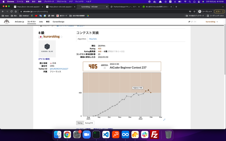Bookmark this page with the star icon
226x141 pixels.
194,11
